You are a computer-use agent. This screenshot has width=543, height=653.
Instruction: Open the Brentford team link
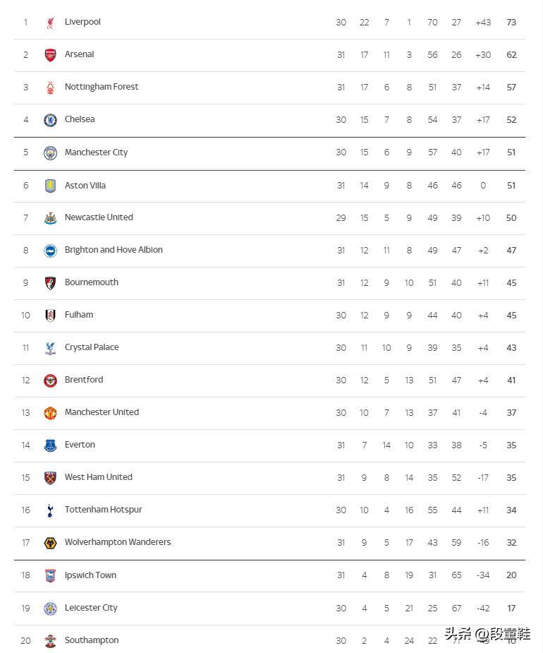[84, 380]
